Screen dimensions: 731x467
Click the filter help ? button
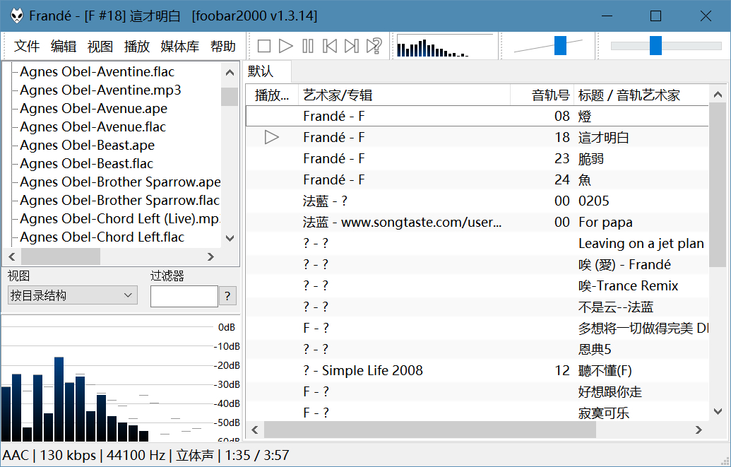(x=227, y=296)
